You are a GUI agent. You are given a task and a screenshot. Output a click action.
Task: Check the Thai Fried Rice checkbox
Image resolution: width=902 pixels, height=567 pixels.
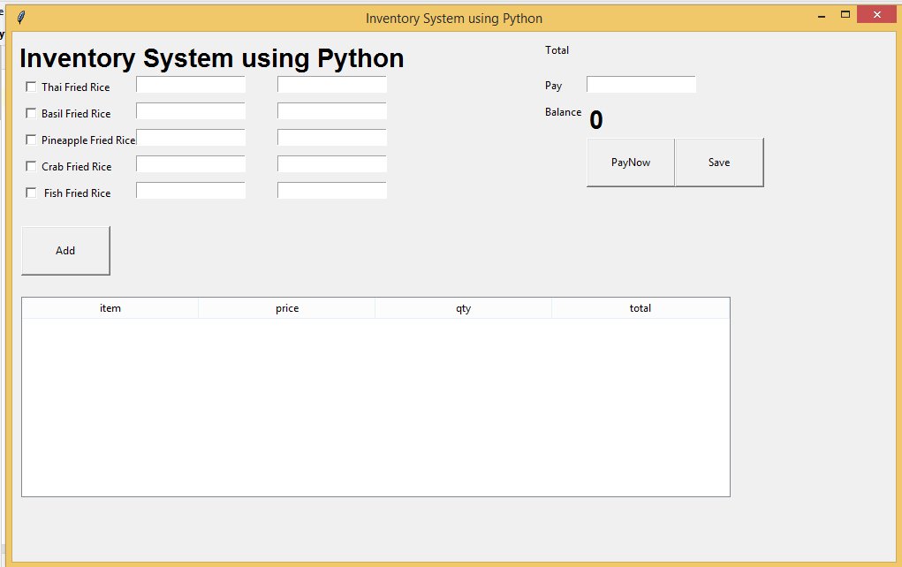32,87
